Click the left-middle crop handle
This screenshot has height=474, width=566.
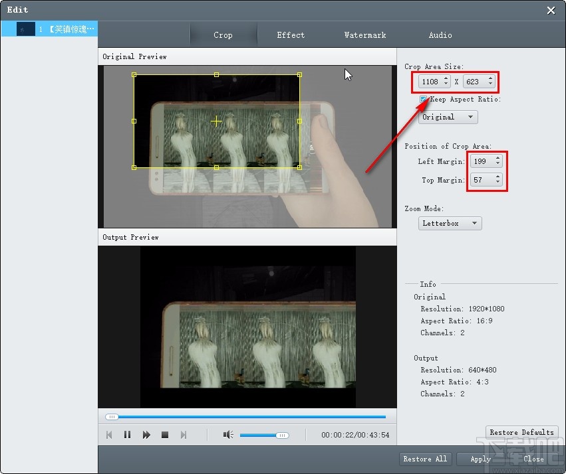(134, 121)
